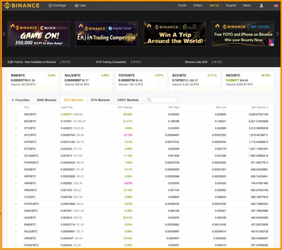The height and width of the screenshot is (250, 282).
Task: Sort by the 24h High column
Action: tap(174, 107)
